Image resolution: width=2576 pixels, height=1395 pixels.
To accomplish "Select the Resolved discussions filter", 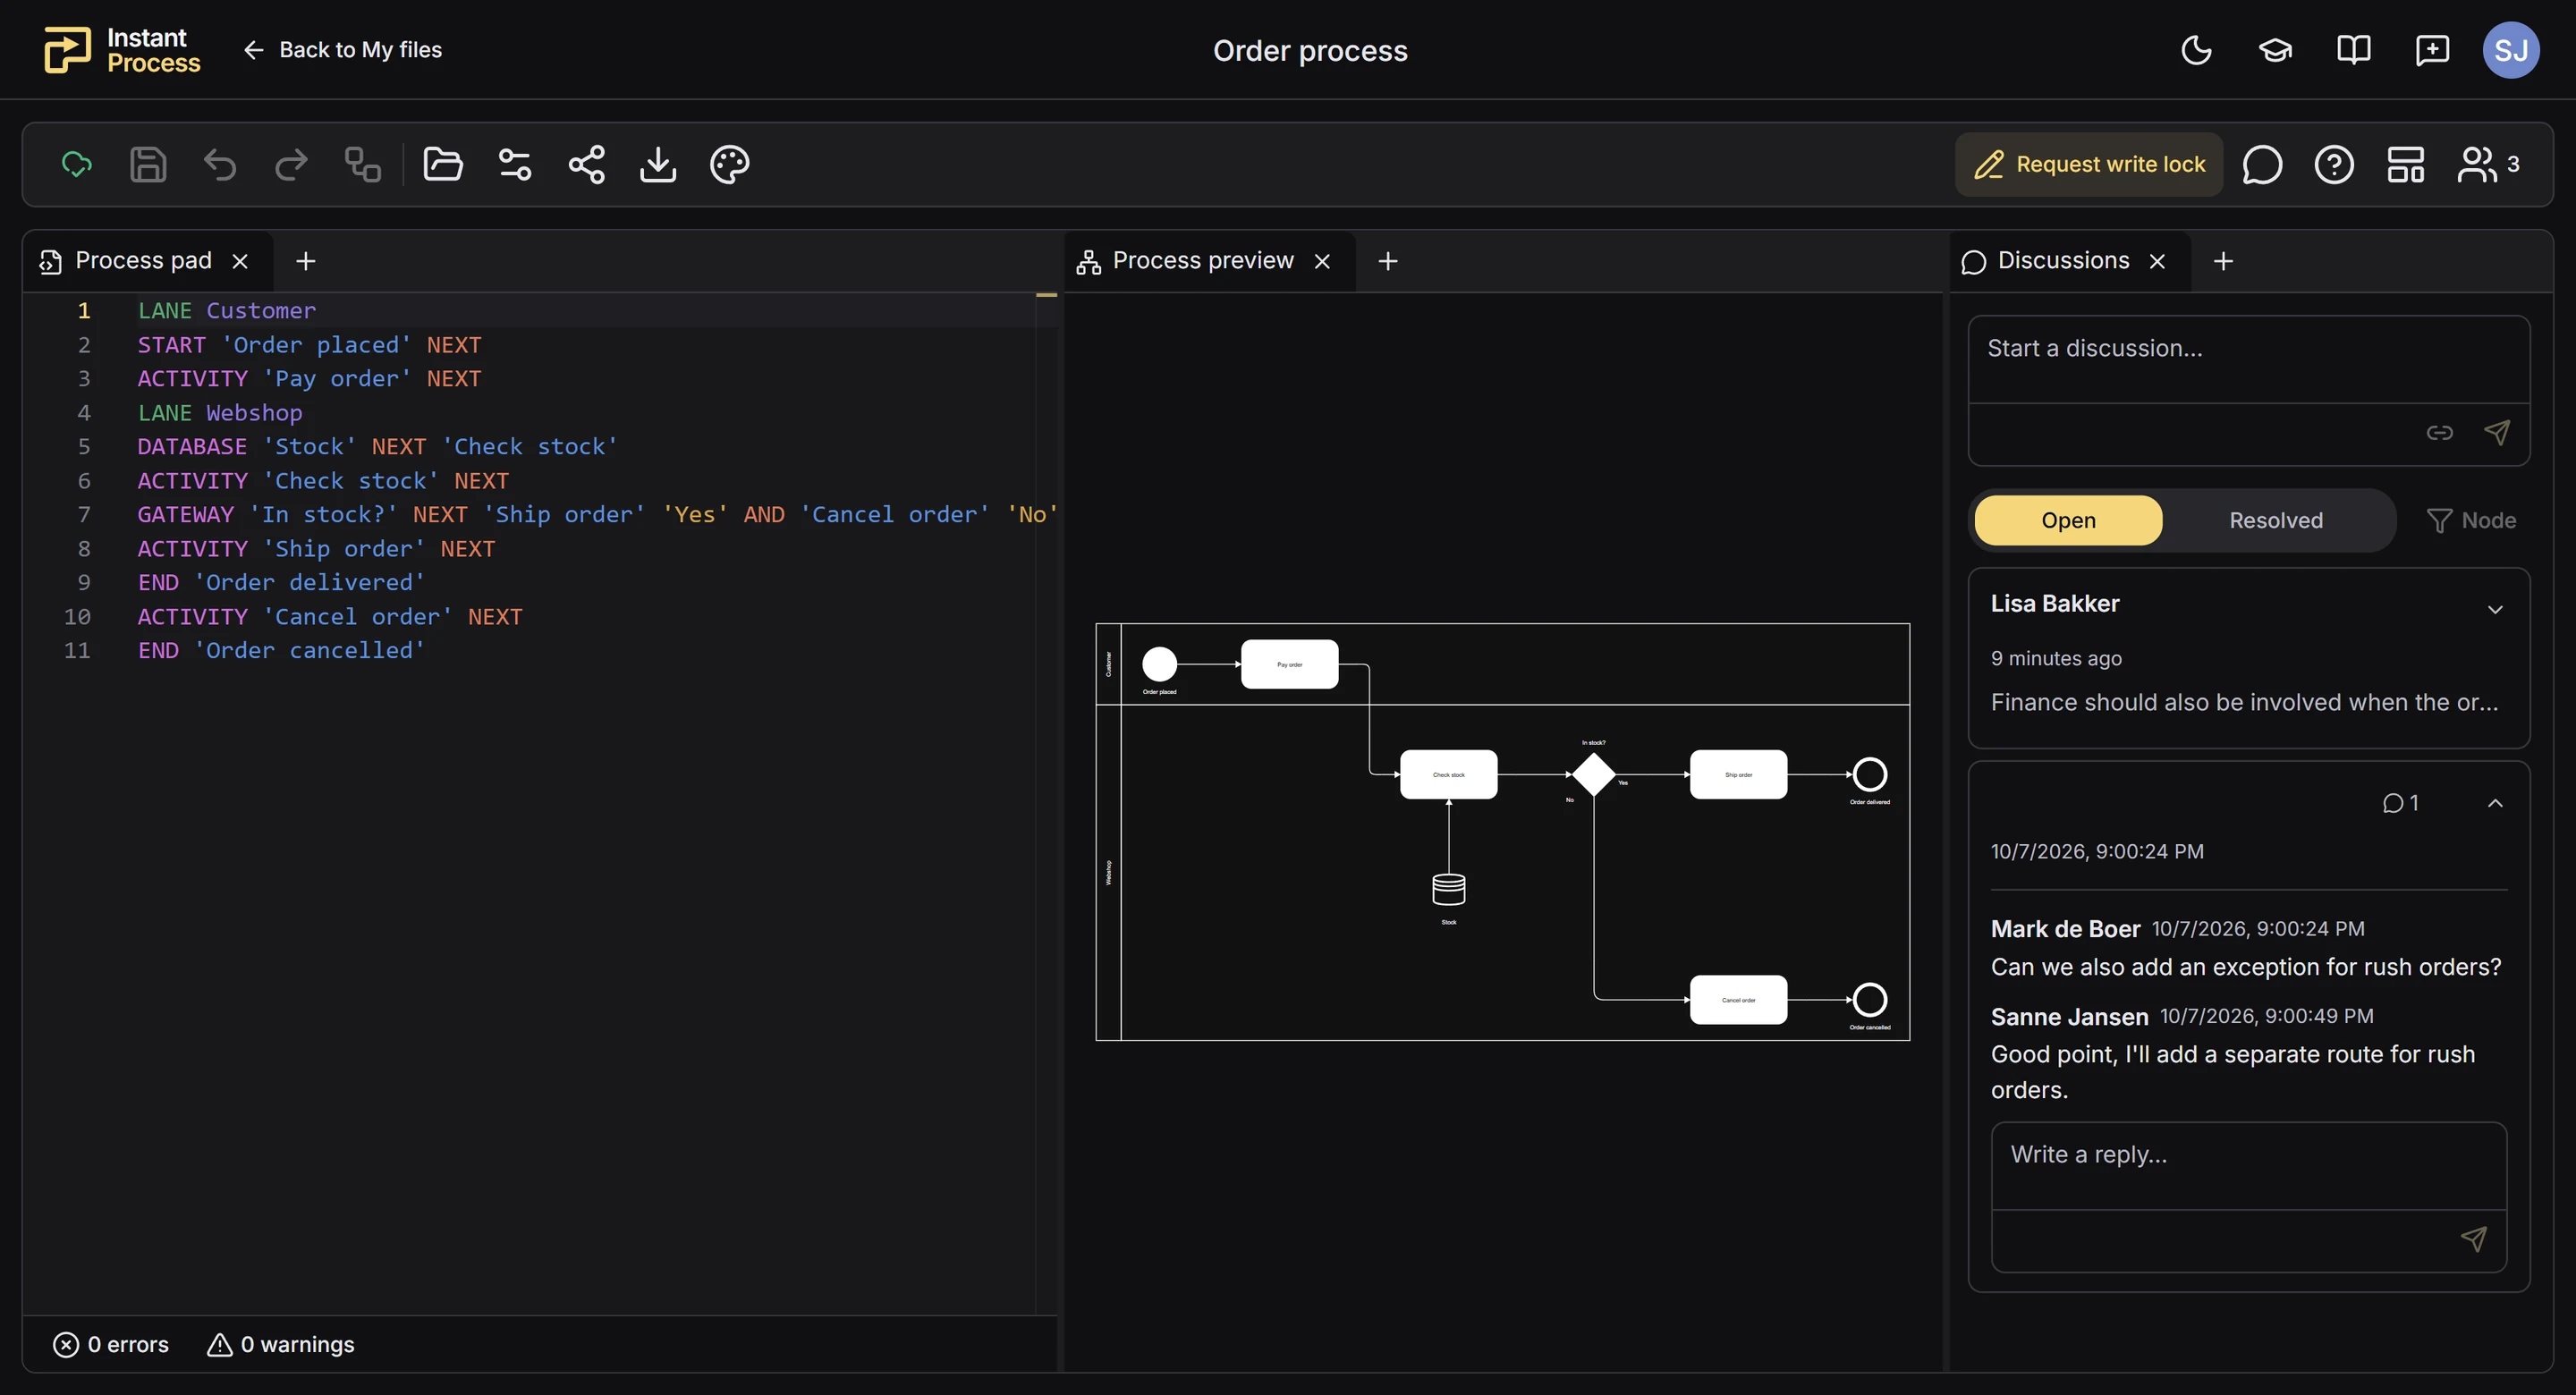I will (2276, 520).
